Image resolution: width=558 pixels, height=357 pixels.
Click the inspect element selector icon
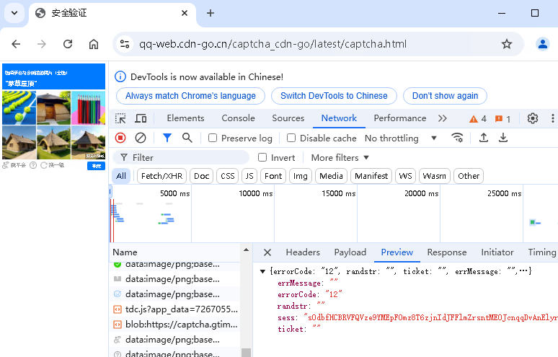click(121, 118)
